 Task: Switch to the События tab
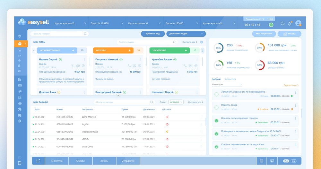[x=230, y=79]
